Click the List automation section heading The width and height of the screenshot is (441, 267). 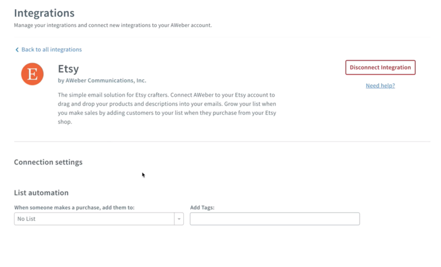click(41, 193)
